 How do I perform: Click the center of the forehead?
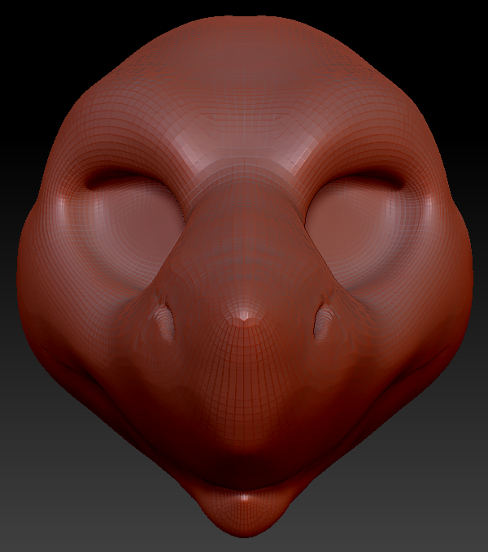244,106
